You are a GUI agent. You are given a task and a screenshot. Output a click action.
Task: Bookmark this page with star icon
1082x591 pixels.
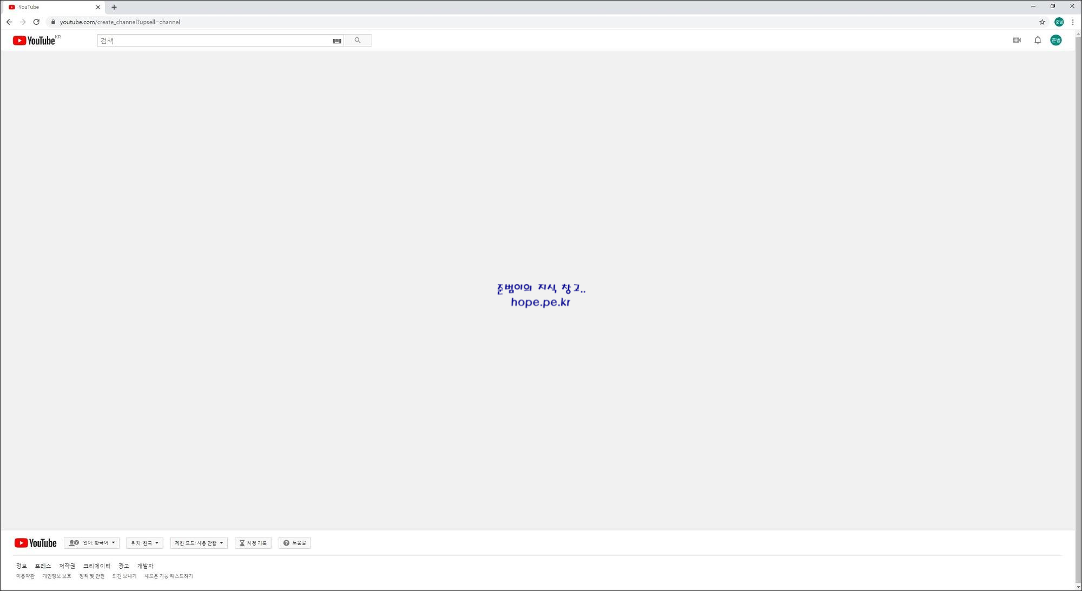pos(1043,22)
